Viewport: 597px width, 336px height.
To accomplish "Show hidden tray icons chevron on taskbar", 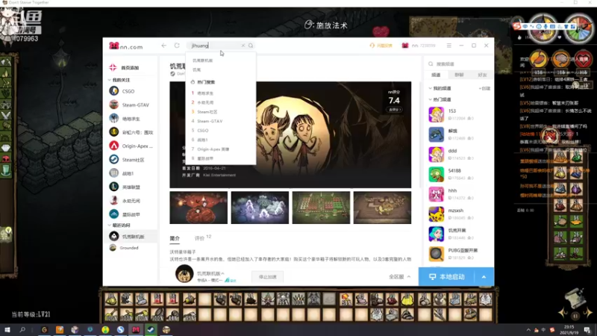I will click(528, 330).
